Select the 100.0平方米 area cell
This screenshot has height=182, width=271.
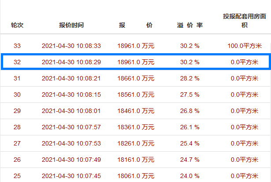point(244,46)
